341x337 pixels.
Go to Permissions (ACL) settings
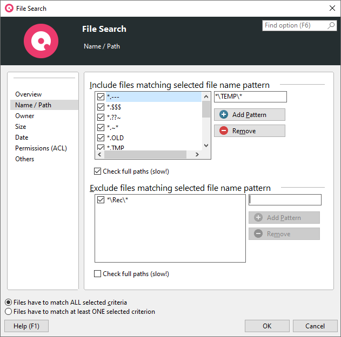pyautogui.click(x=41, y=148)
